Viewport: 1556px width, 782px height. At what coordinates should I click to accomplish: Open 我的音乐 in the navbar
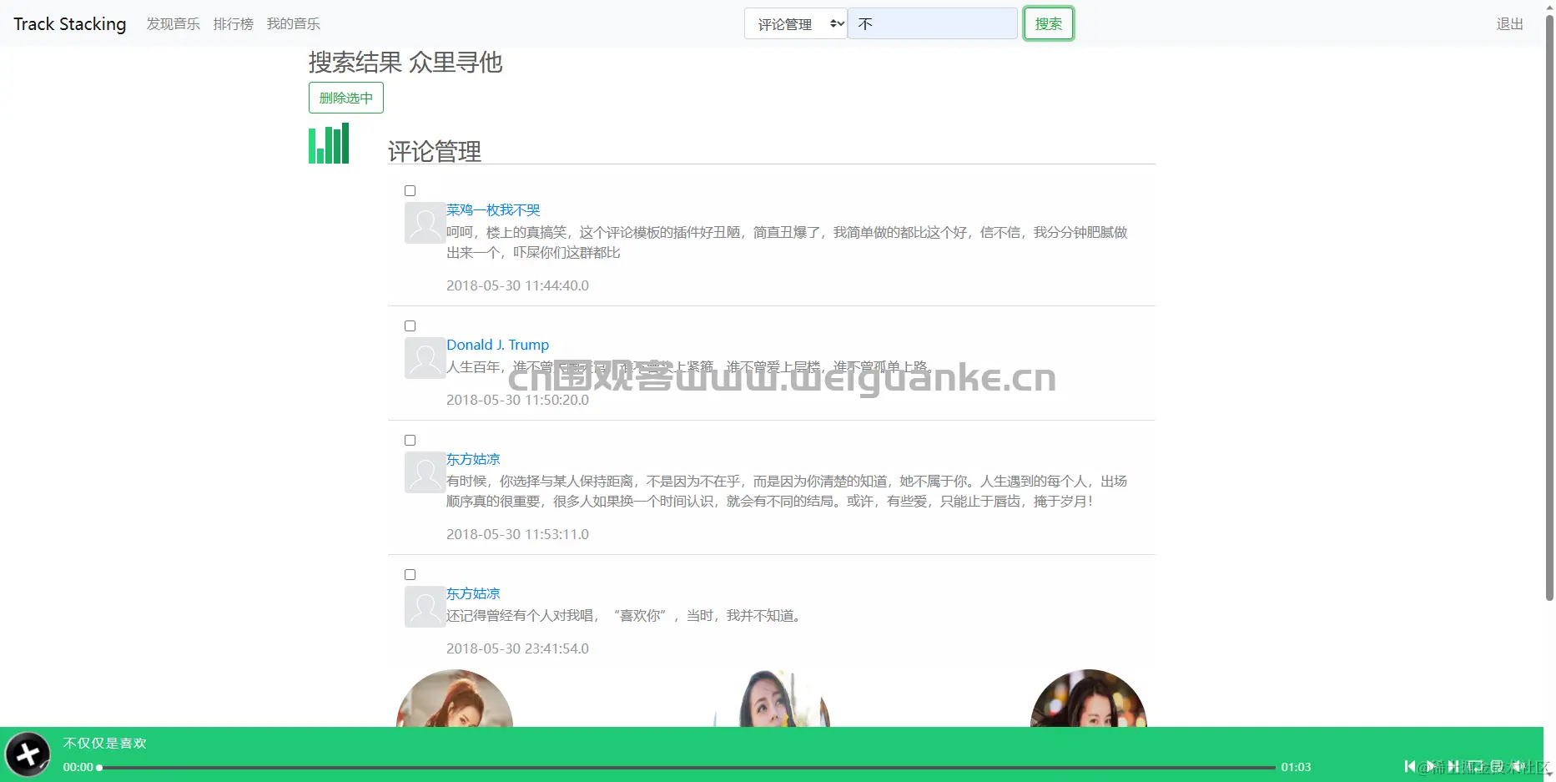tap(294, 24)
